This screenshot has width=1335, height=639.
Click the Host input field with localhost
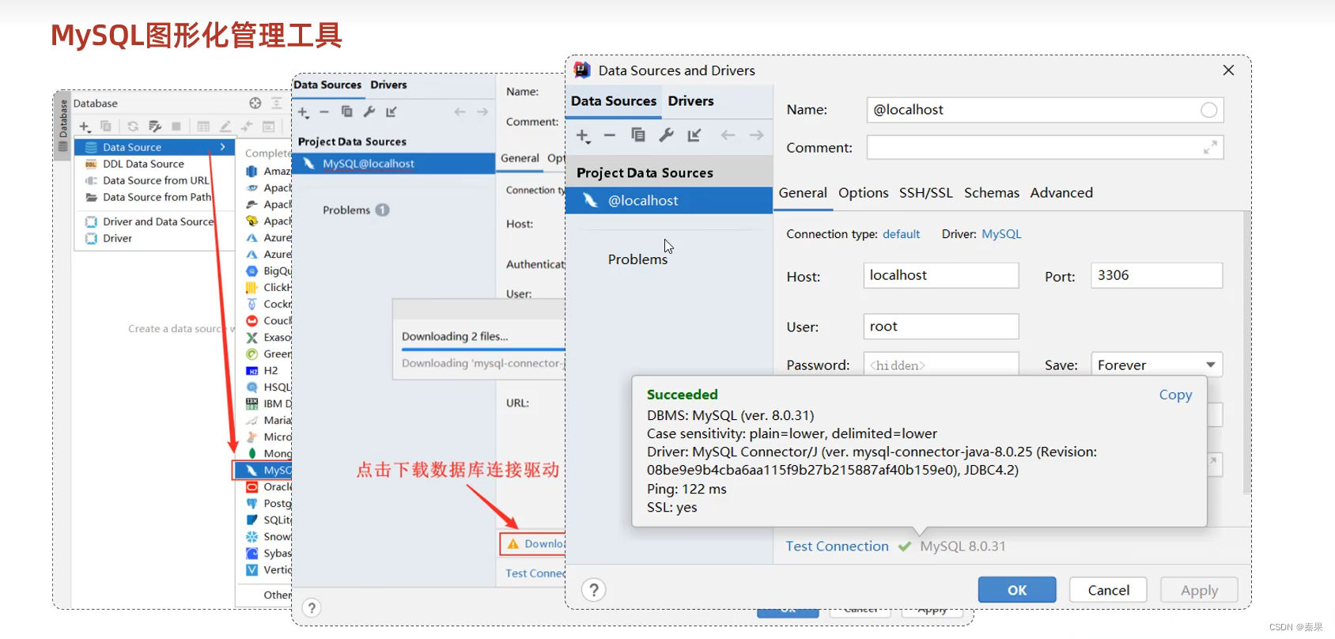click(x=940, y=275)
